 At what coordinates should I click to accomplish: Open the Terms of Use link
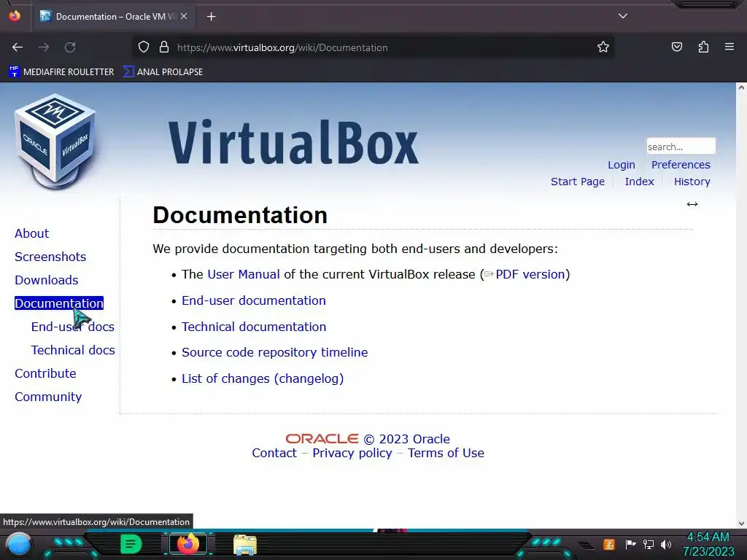tap(446, 453)
